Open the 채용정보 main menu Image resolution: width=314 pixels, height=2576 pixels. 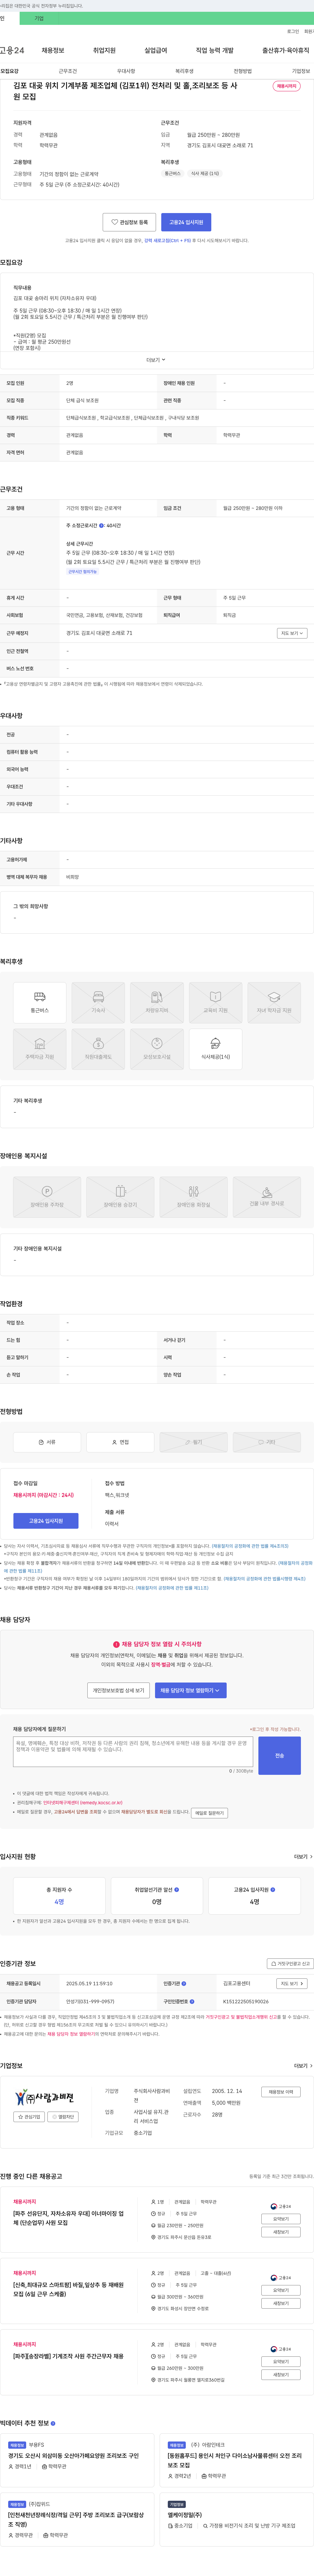coord(53,50)
